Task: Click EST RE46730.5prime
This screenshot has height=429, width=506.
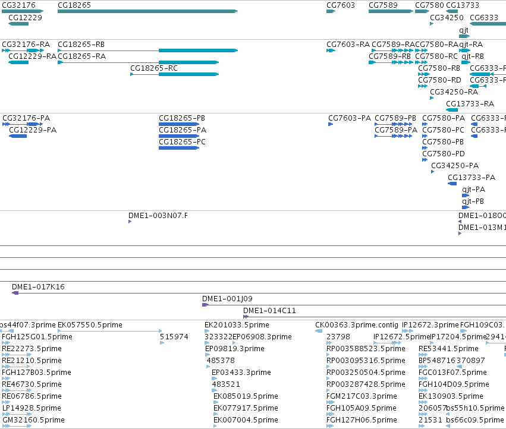Action: (x=17, y=390)
